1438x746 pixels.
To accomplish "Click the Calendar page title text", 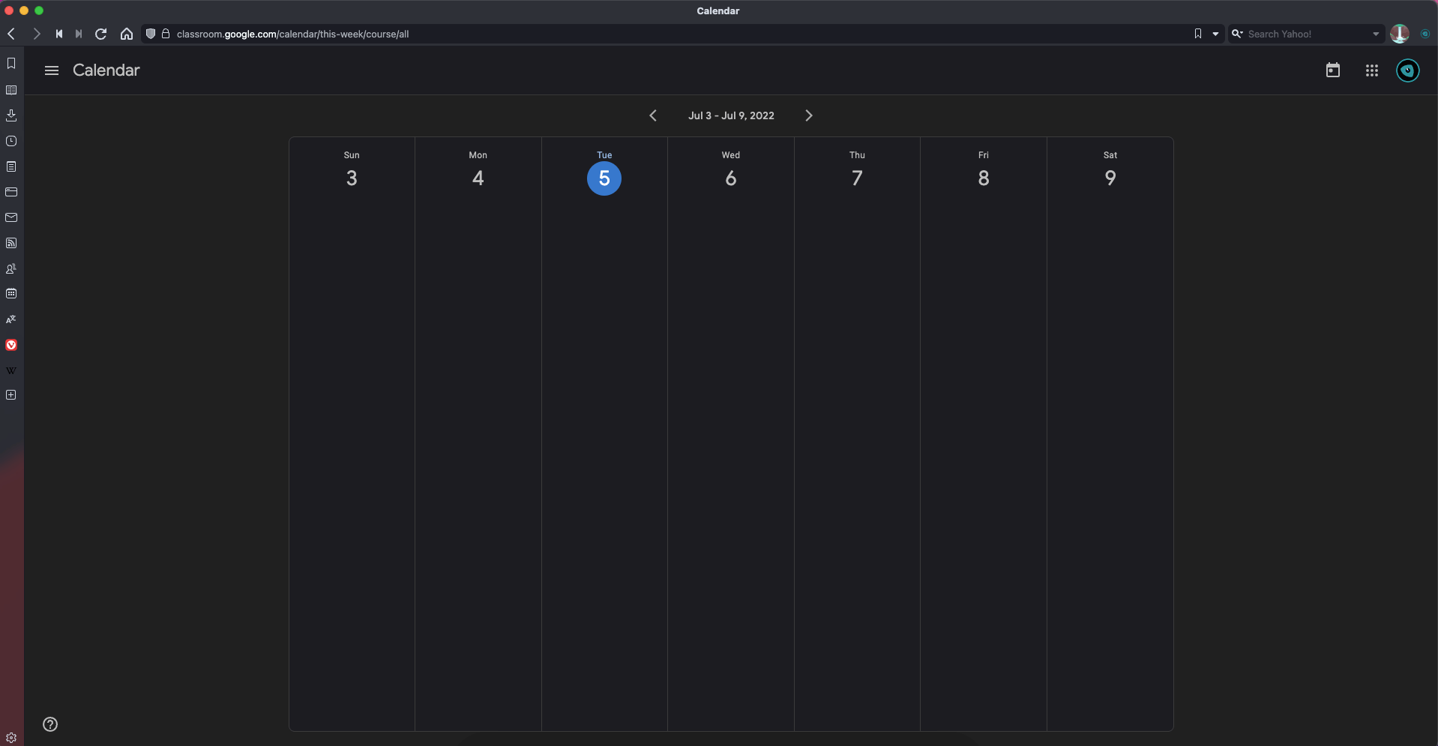I will (x=106, y=70).
